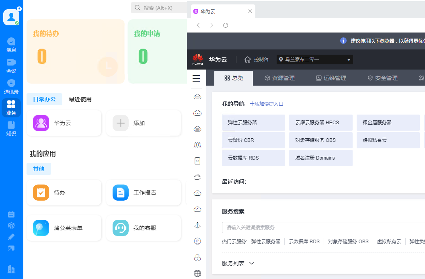Launch the 蒲公英表单 application
Viewport: 425px width, 279px height.
41,228
